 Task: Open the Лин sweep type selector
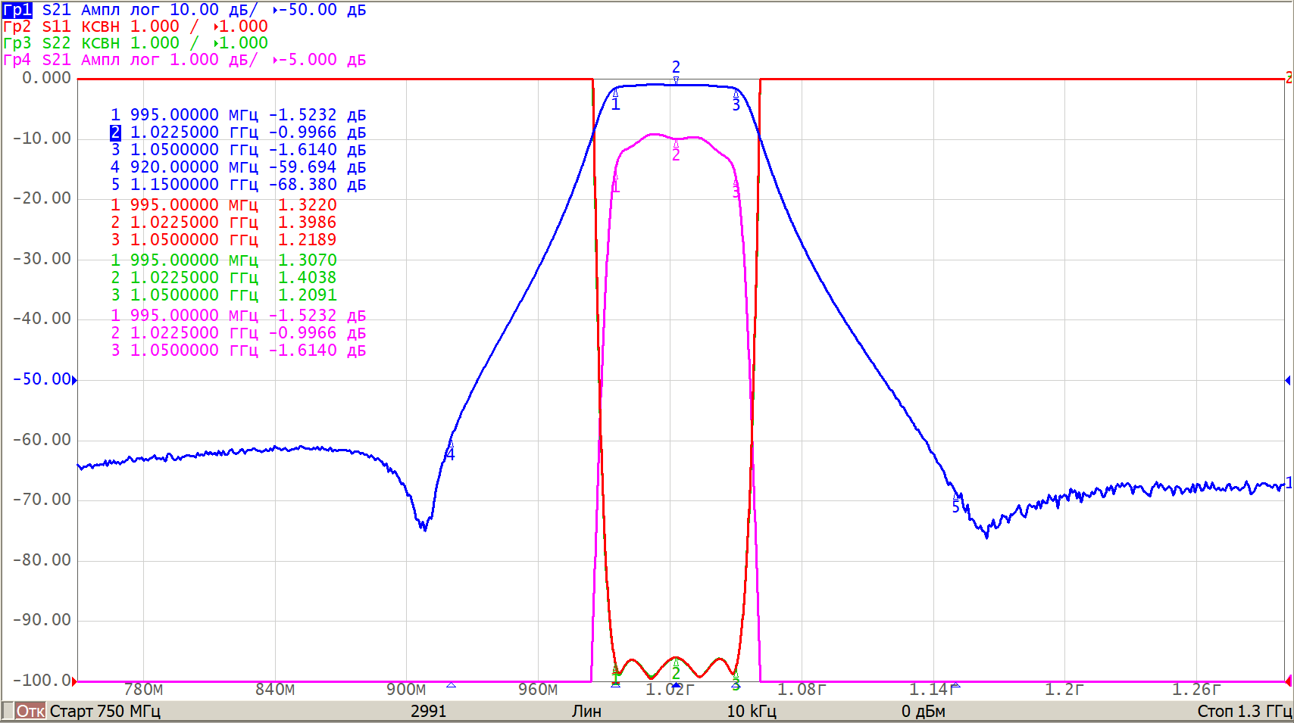point(586,711)
